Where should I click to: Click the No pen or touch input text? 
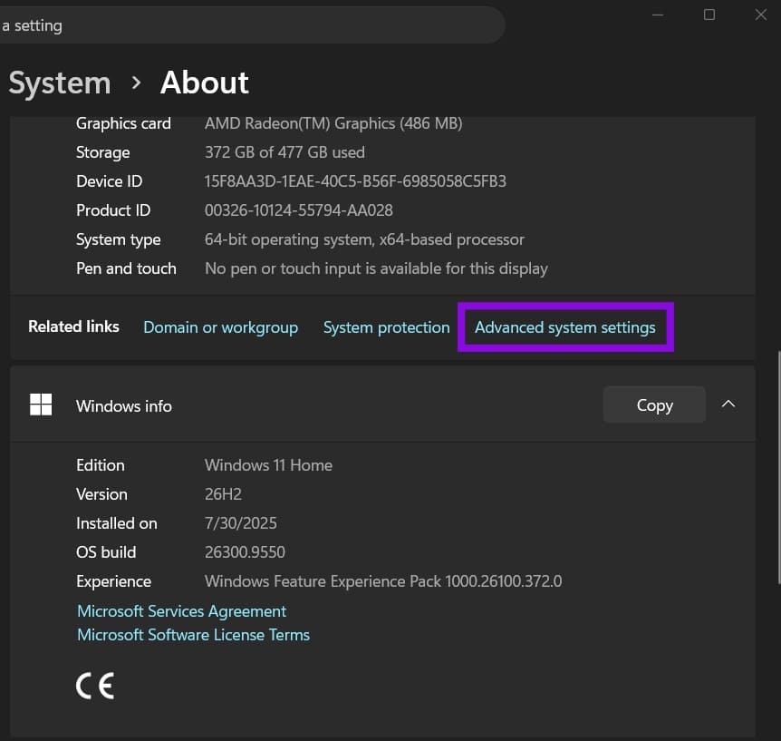tap(376, 268)
